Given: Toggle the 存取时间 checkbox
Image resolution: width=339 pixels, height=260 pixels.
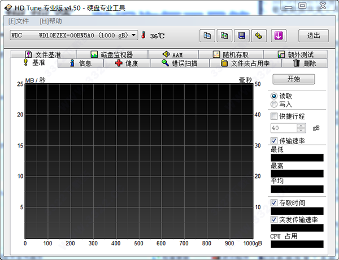Looking at the screenshot, I should 275,202.
